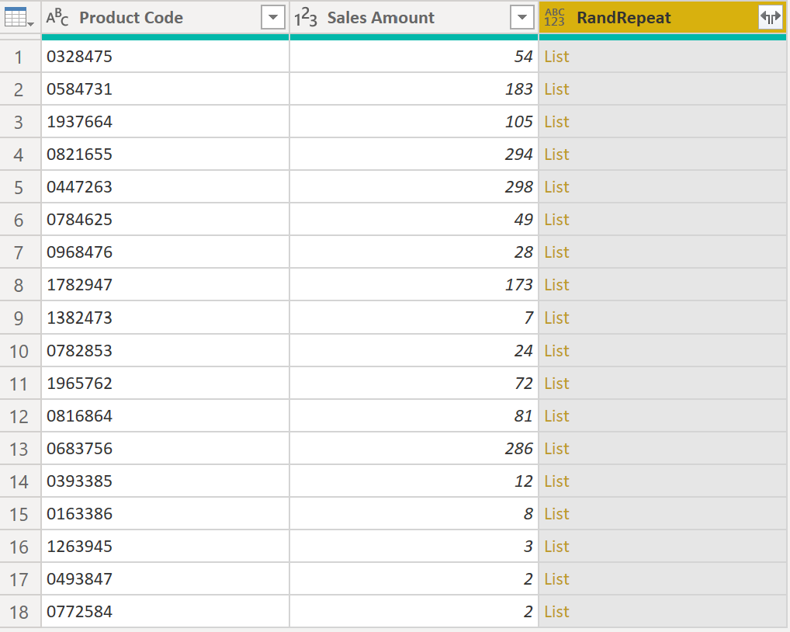790x632 pixels.
Task: Select product code cell 0821655
Action: (x=165, y=155)
